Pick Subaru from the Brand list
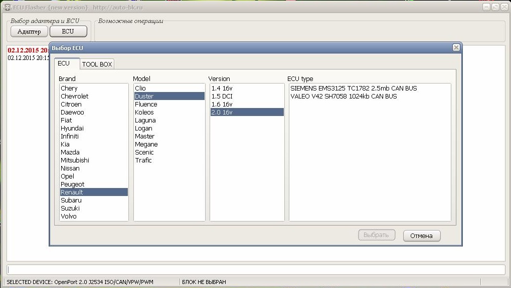511x288 pixels. point(94,200)
